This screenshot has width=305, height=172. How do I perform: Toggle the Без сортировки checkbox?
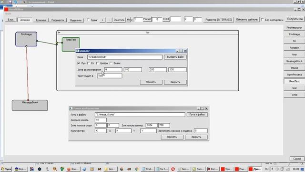click(x=263, y=20)
